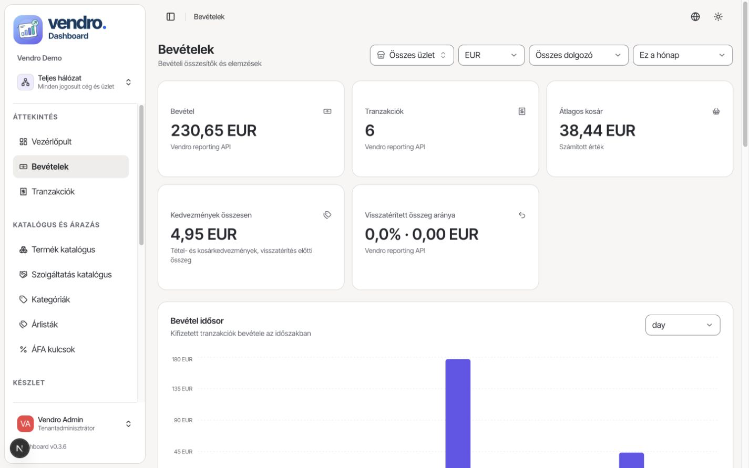This screenshot has width=749, height=468.
Task: Select the Bevételek menu item
Action: 71,167
